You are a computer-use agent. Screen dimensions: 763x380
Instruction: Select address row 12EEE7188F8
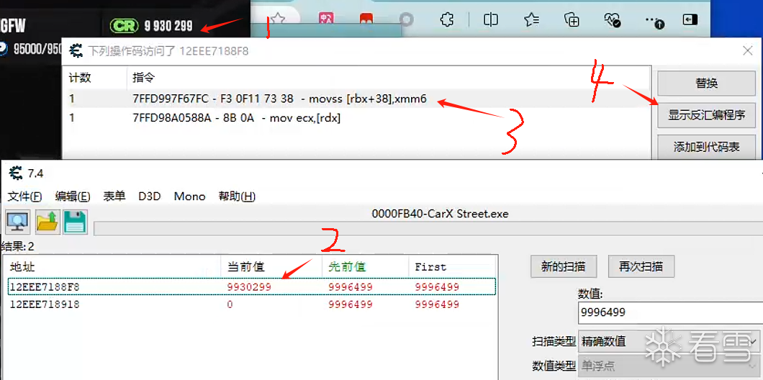252,287
